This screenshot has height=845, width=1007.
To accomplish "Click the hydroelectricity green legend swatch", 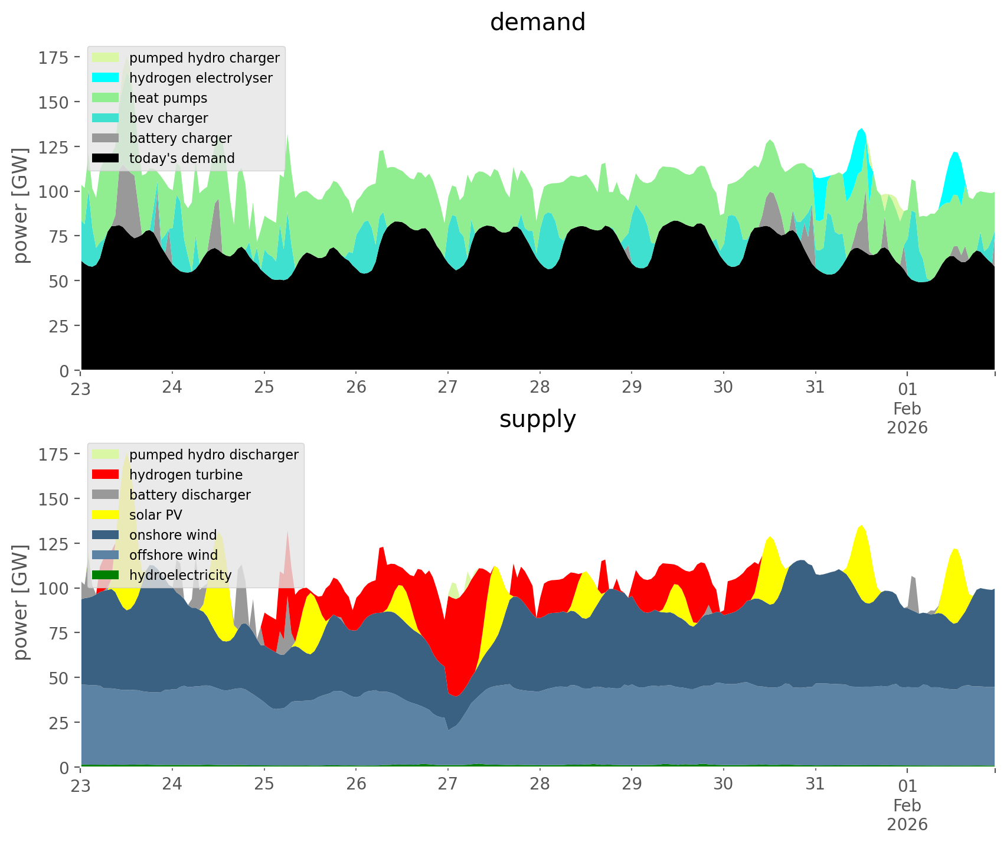I will point(105,575).
